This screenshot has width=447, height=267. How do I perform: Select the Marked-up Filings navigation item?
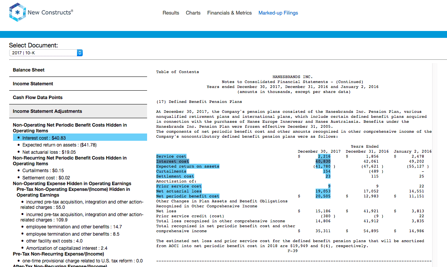[x=278, y=13]
